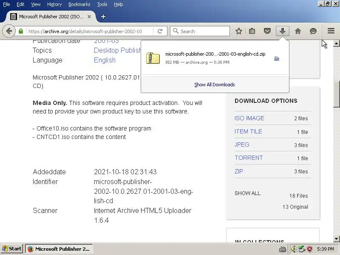Click the zip file icon in downloads panel
This screenshot has width=340, height=255.
pos(153,58)
